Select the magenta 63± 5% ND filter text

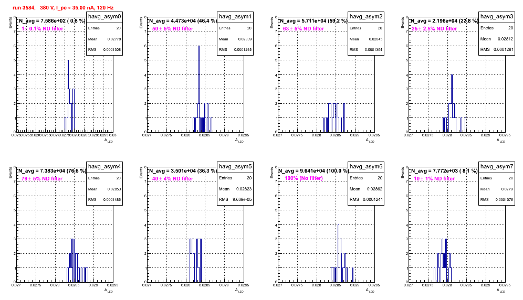(x=304, y=29)
